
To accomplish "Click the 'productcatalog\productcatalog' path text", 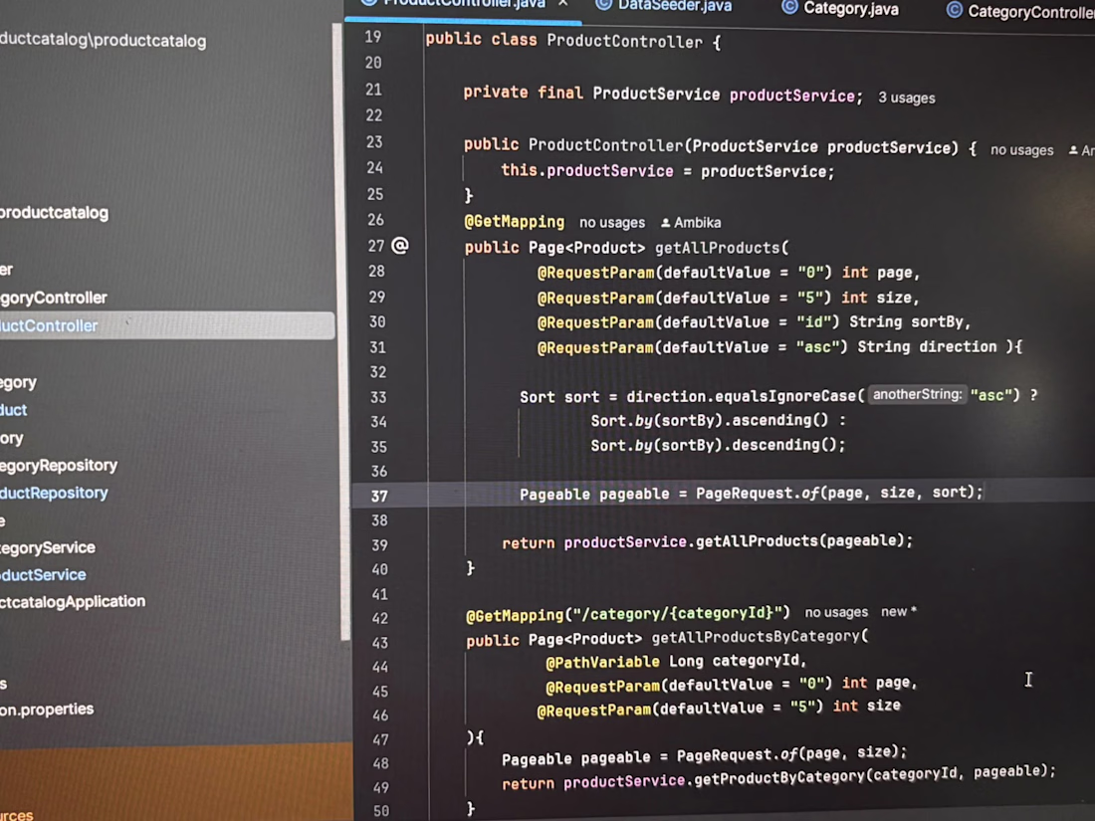I will [103, 40].
